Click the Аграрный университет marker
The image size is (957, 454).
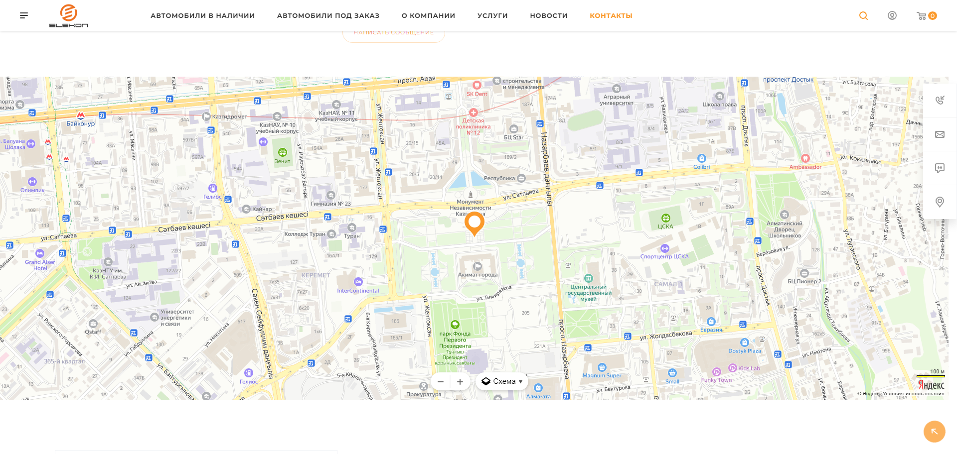point(617,89)
